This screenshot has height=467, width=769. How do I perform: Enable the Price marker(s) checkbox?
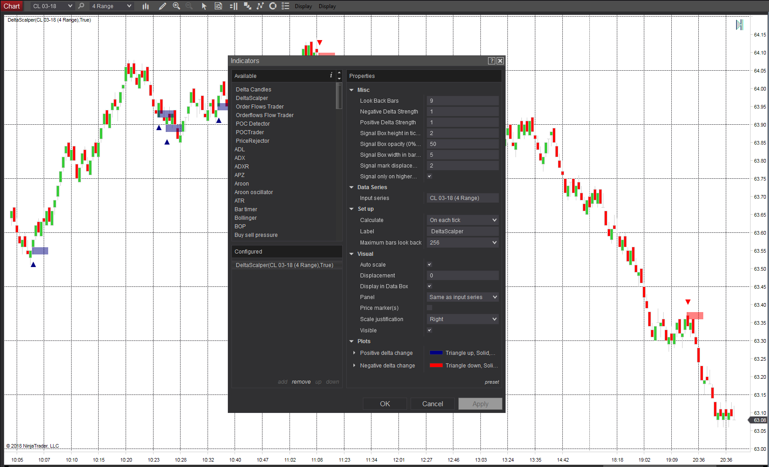tap(430, 308)
